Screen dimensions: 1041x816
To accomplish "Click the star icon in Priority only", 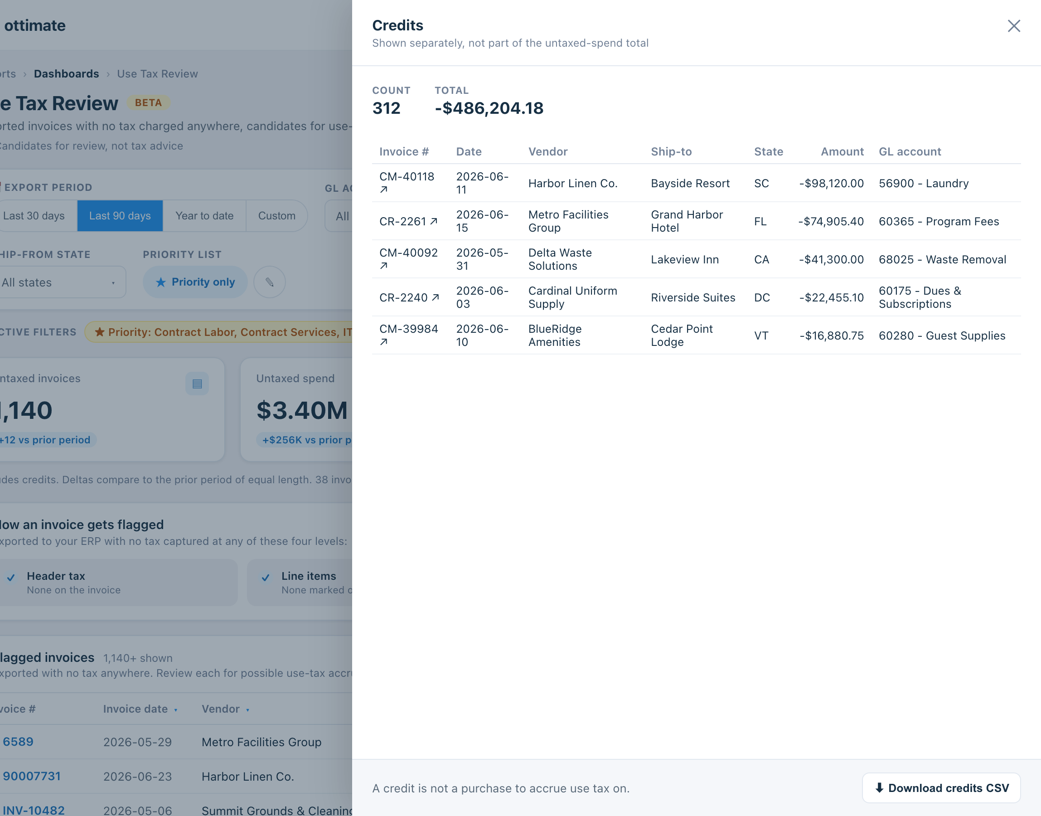I will [161, 282].
